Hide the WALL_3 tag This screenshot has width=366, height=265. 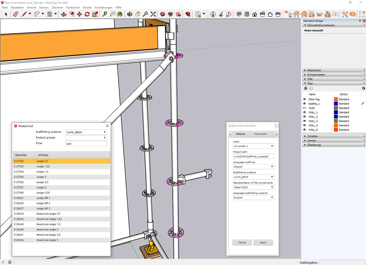[x=305, y=121]
